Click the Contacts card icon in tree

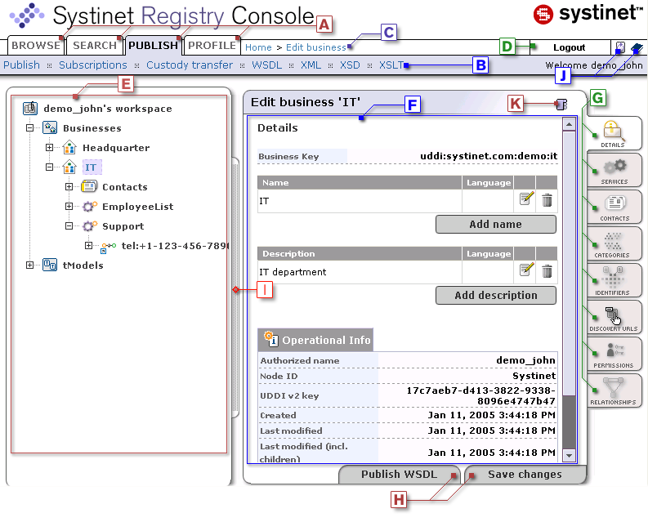89,186
